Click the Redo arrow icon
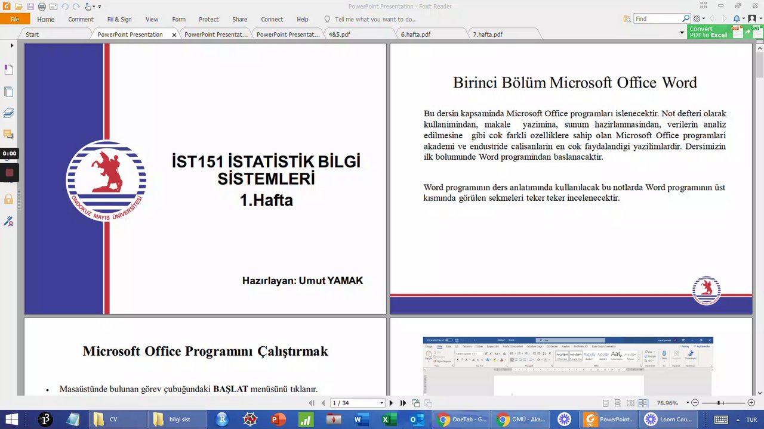The width and height of the screenshot is (764, 429). point(76,7)
